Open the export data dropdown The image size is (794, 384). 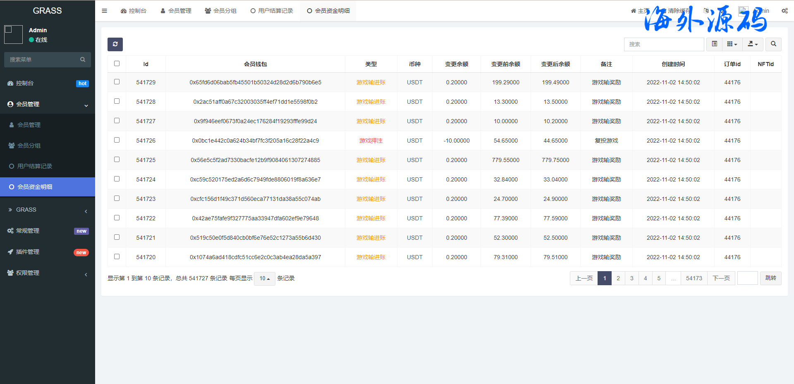753,44
